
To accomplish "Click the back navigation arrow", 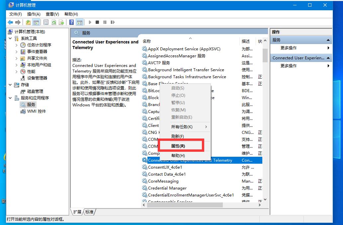I will 10,22.
